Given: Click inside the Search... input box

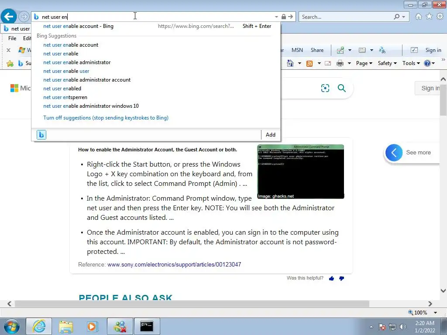Looking at the screenshot, I should 346,17.
